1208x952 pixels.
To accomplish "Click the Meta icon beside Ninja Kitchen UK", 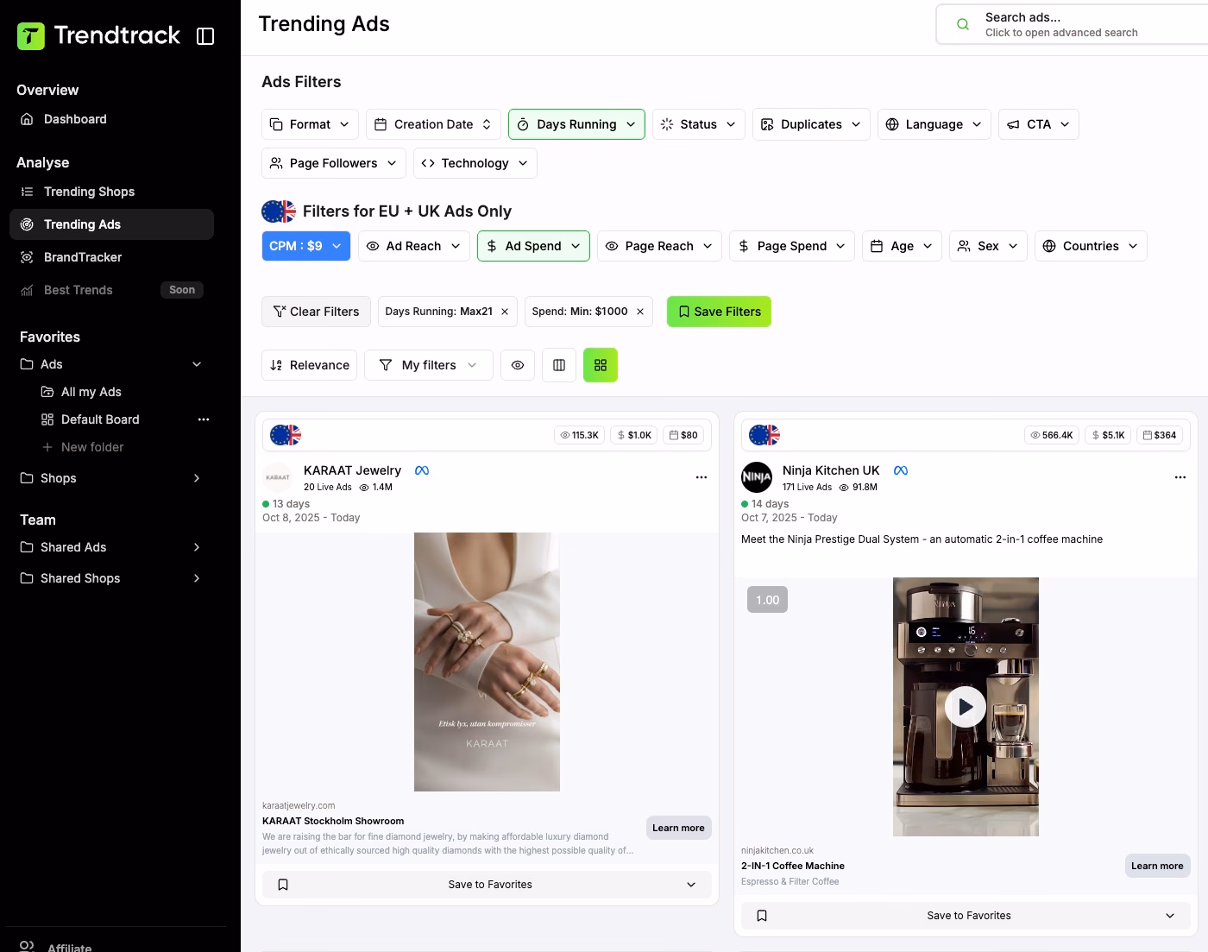I will click(901, 470).
